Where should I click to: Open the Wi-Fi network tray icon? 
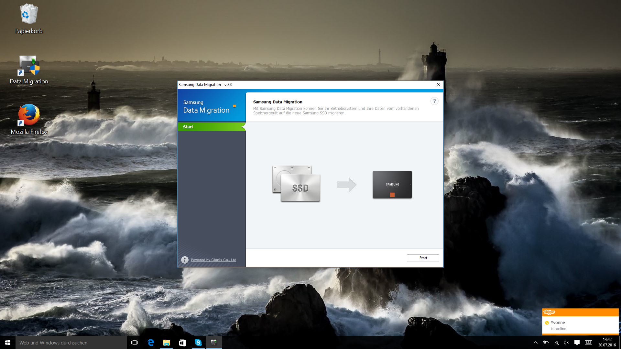point(556,343)
